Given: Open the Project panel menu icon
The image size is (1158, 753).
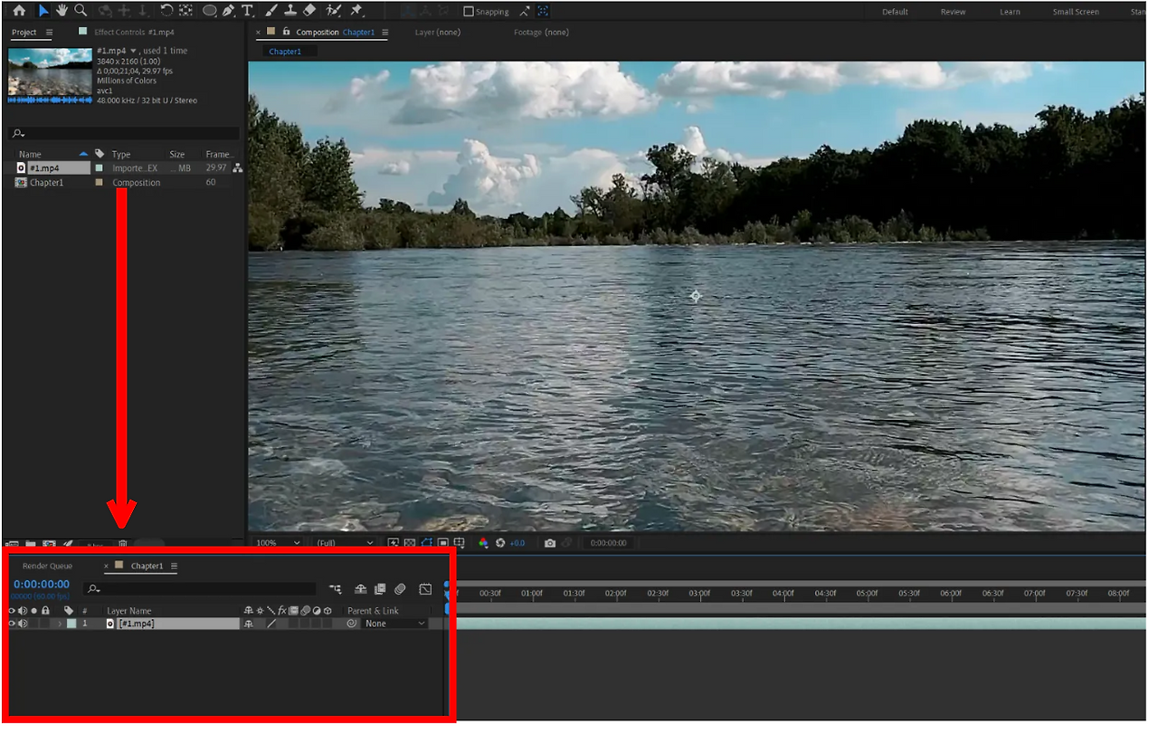Looking at the screenshot, I should (49, 33).
